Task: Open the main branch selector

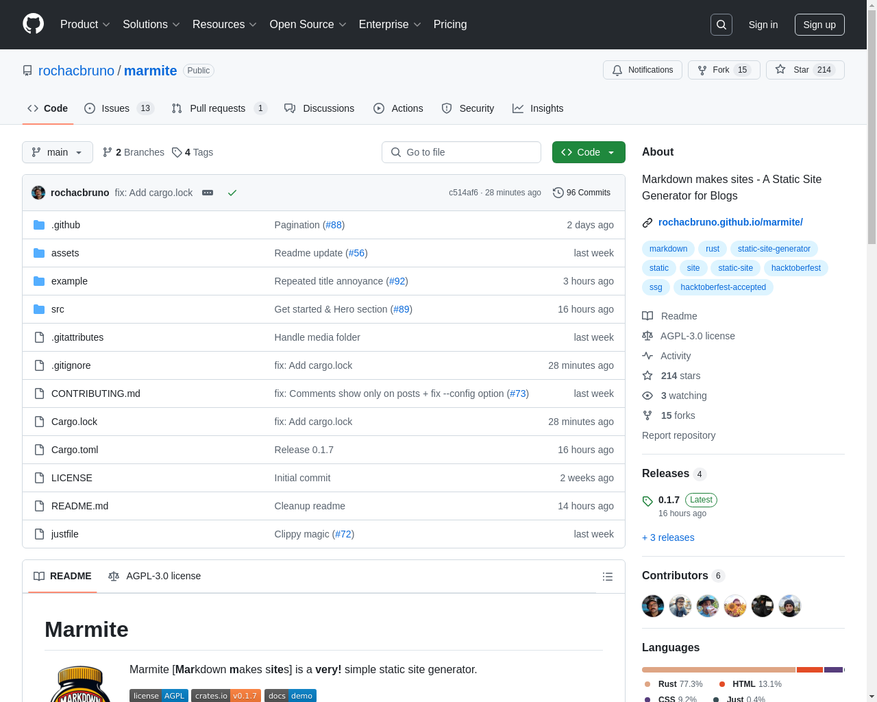Action: point(58,152)
